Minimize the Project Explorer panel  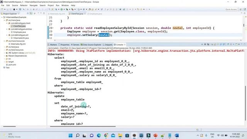tap(41, 13)
